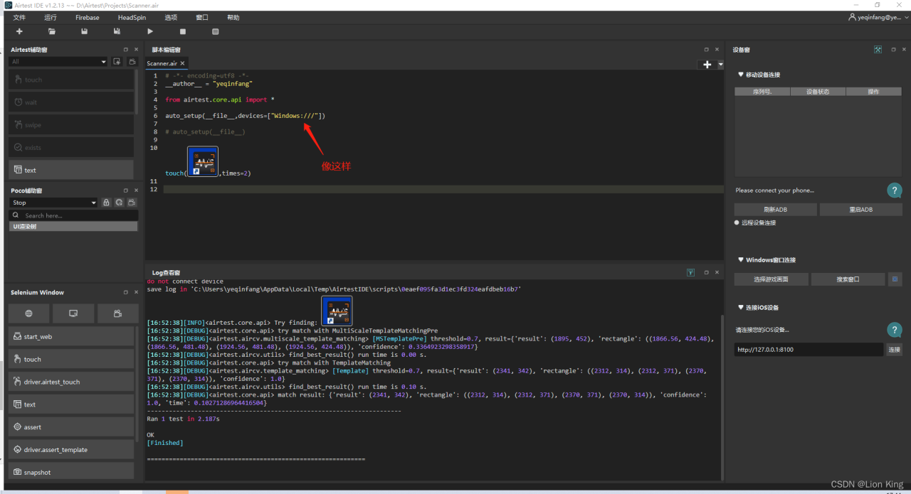
Task: Click the 重启ADB button
Action: (x=861, y=210)
